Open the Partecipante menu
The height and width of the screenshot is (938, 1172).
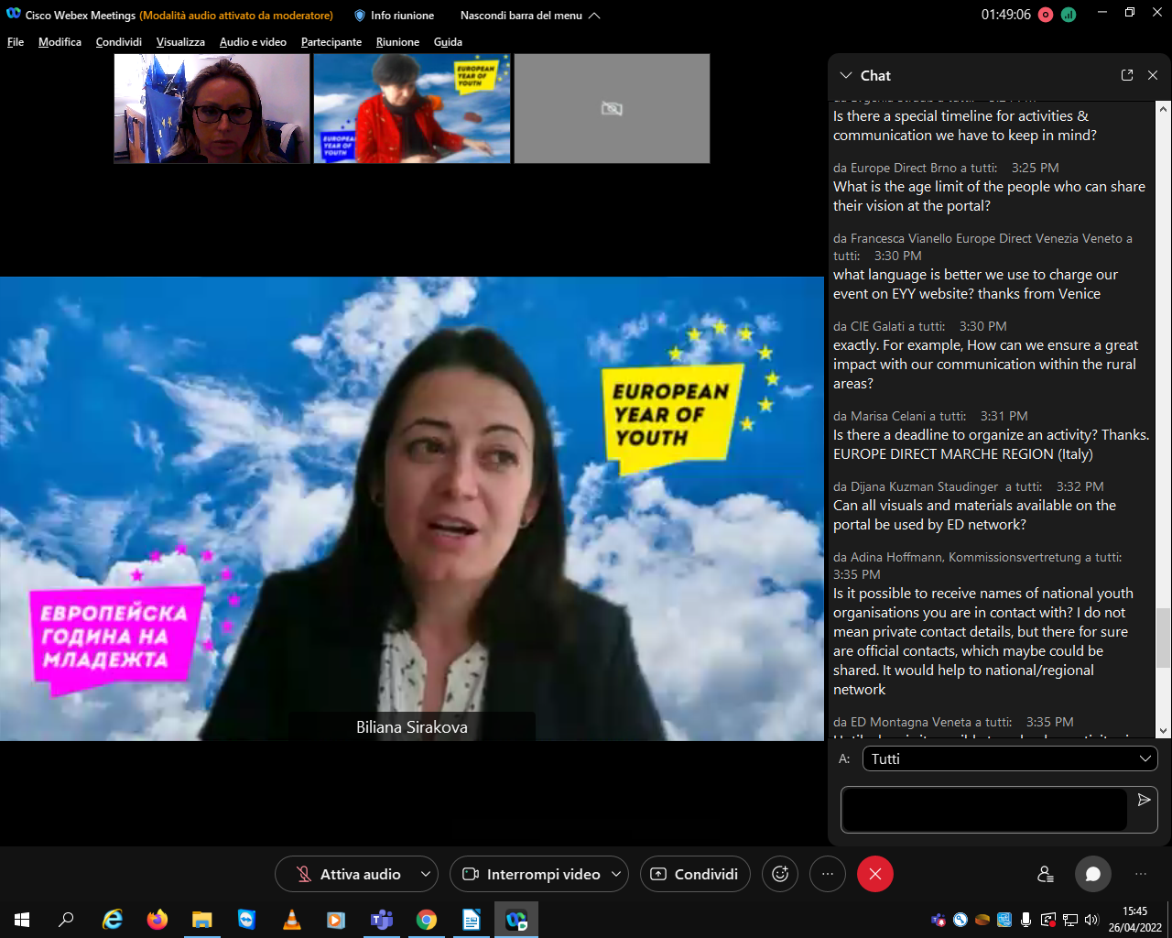point(331,42)
